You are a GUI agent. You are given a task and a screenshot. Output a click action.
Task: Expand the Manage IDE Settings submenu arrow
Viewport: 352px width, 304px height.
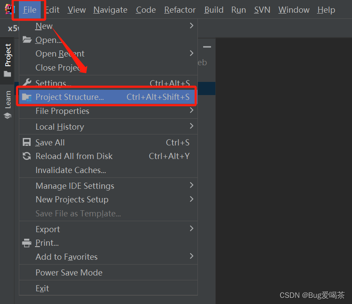[191, 185]
